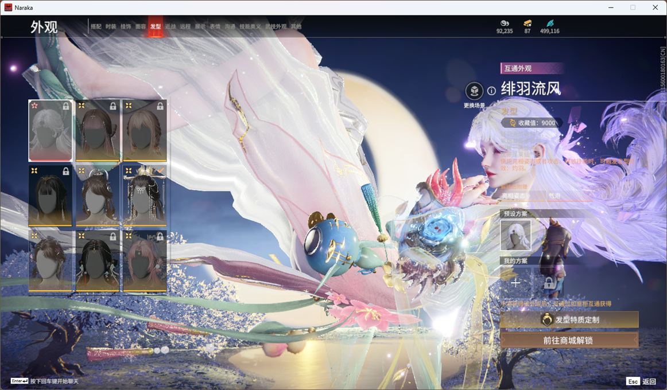Go to the 近战 tab
667x390 pixels.
point(170,26)
